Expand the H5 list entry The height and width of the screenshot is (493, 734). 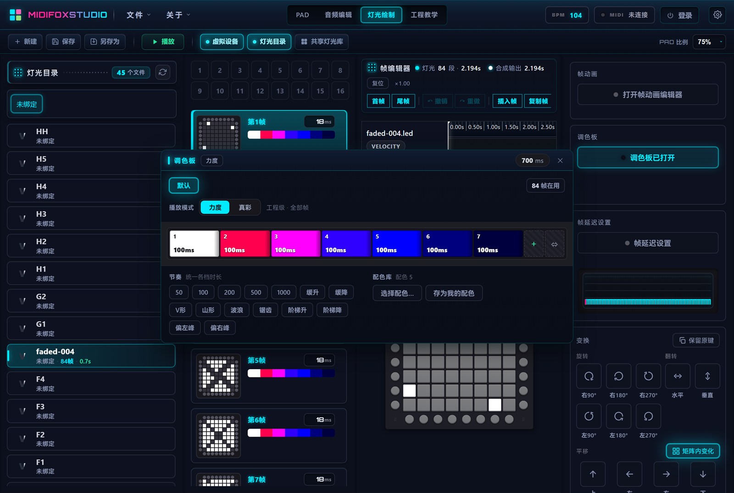point(91,163)
